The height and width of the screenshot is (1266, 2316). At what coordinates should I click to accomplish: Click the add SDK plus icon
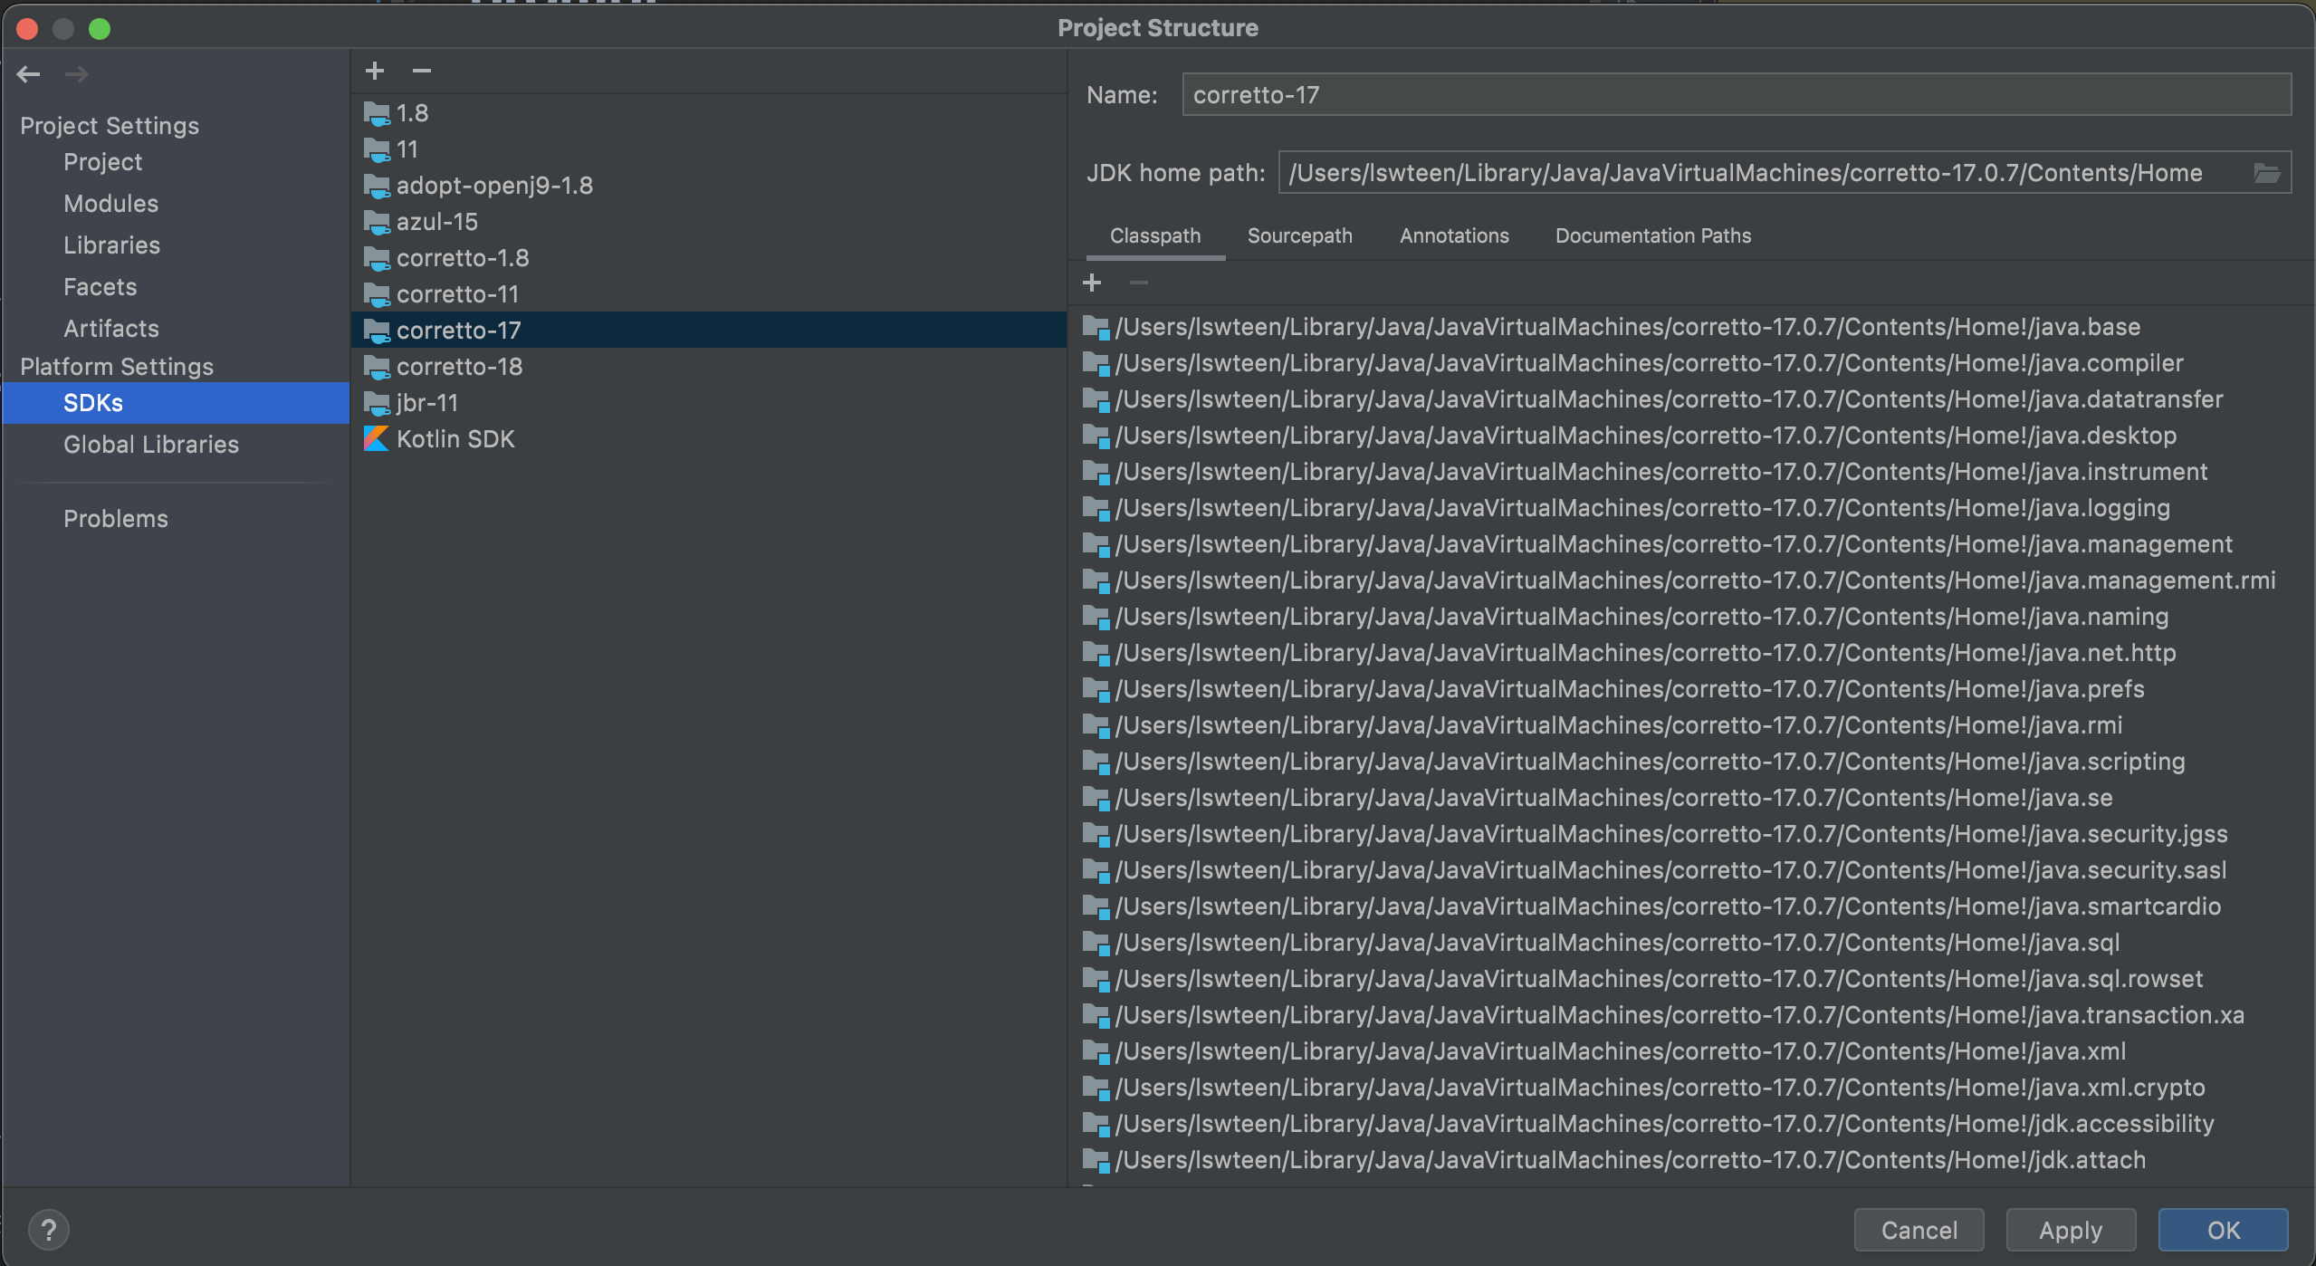[x=375, y=71]
